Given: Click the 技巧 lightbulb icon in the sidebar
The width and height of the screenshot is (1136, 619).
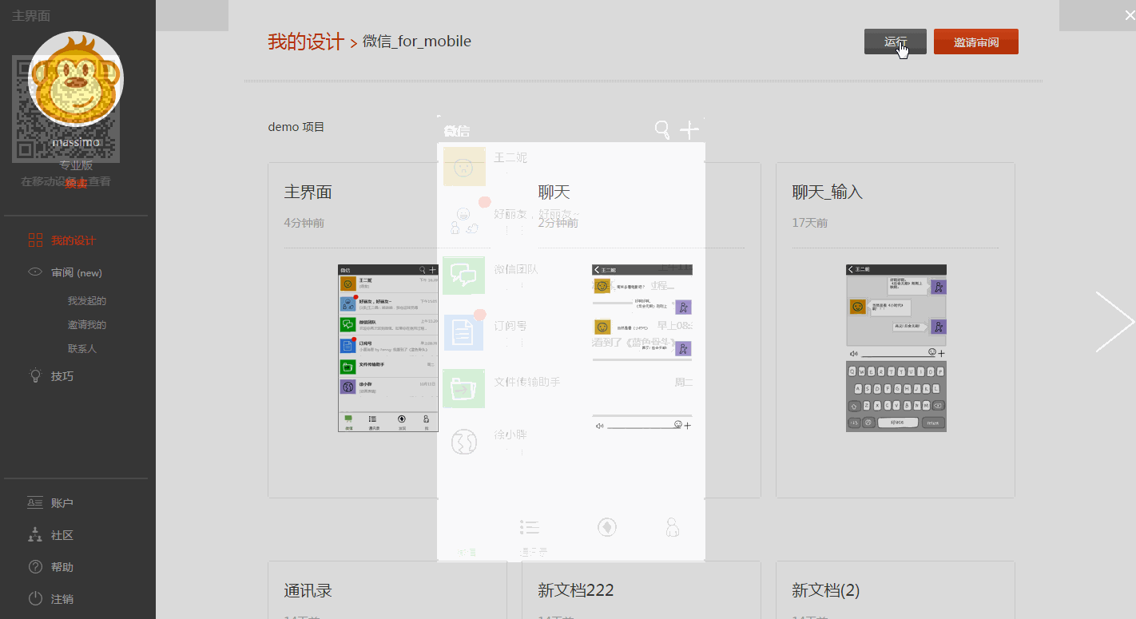Looking at the screenshot, I should coord(34,375).
